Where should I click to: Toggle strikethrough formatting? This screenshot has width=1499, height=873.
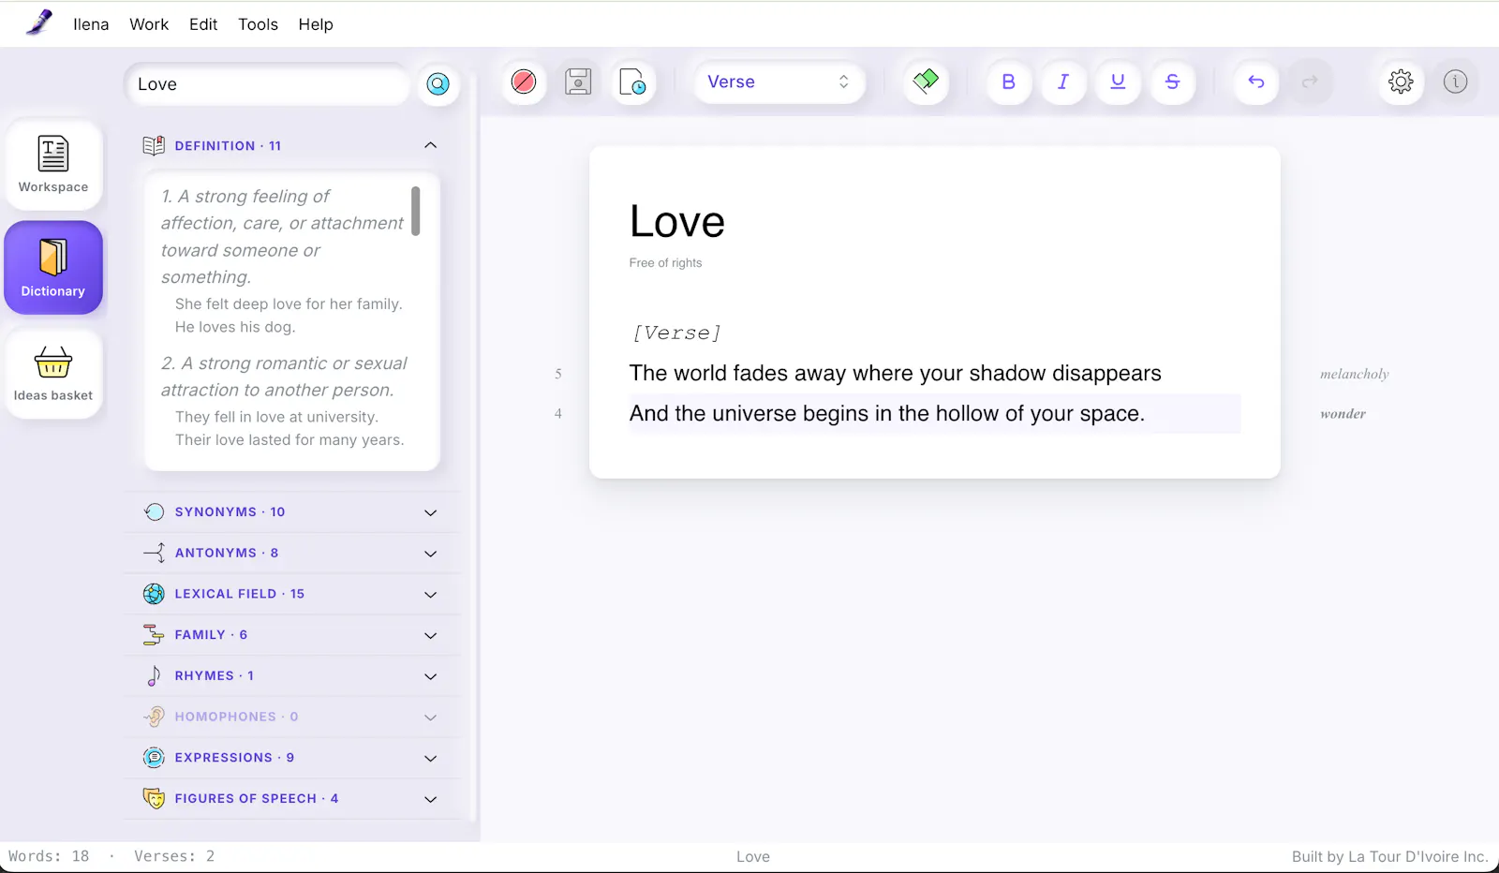coord(1172,81)
